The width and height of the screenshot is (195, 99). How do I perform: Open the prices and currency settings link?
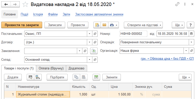[x=167, y=59]
